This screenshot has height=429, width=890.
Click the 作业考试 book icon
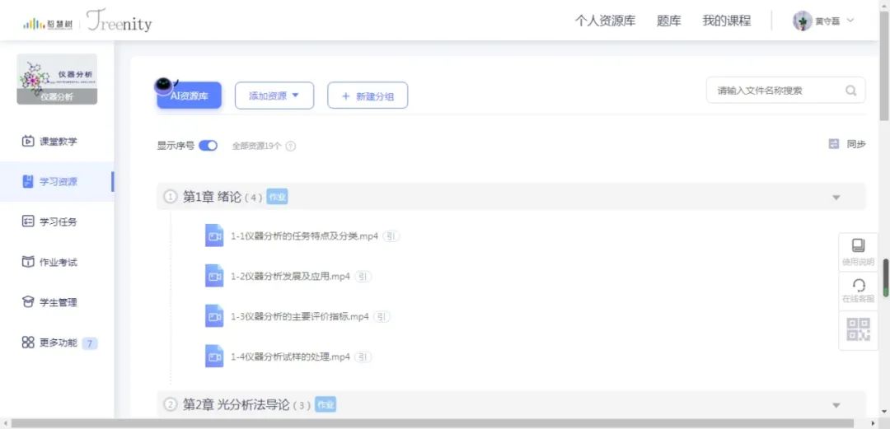point(28,262)
